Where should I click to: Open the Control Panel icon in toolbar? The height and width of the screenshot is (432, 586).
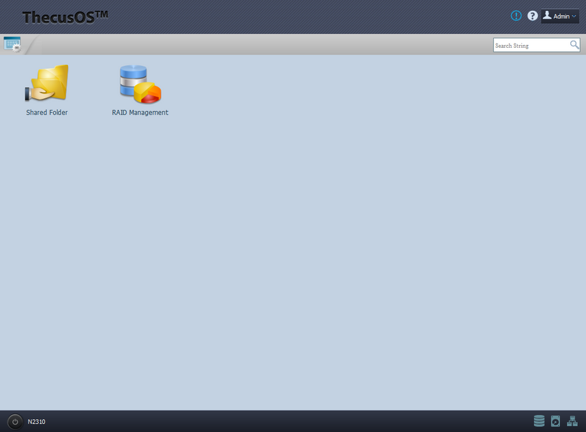(12, 44)
